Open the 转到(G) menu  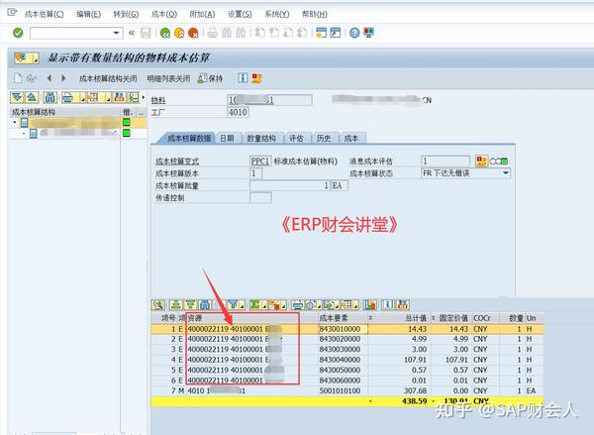(126, 14)
